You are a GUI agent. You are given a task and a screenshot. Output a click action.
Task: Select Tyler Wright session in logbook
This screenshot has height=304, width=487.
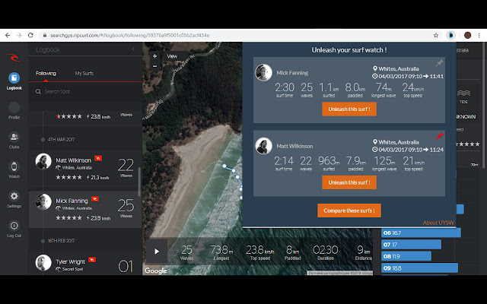pos(84,264)
